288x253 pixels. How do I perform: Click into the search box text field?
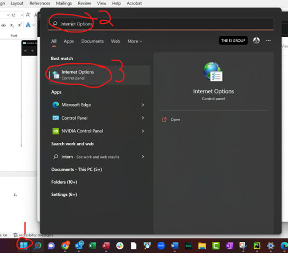[161, 24]
